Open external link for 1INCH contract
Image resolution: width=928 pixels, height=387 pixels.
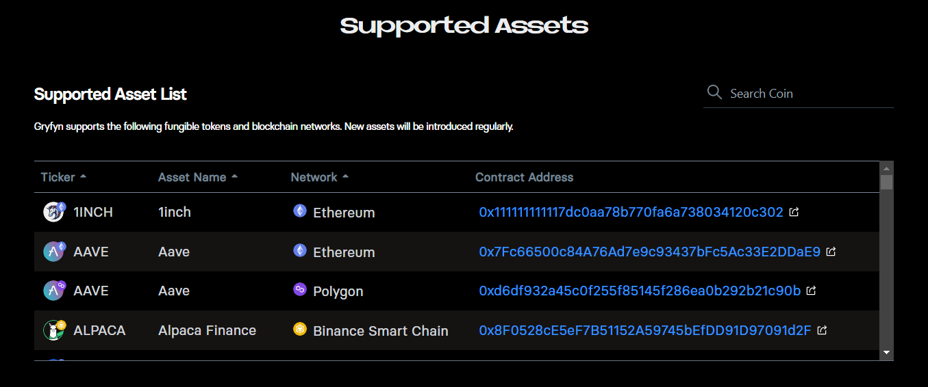794,212
